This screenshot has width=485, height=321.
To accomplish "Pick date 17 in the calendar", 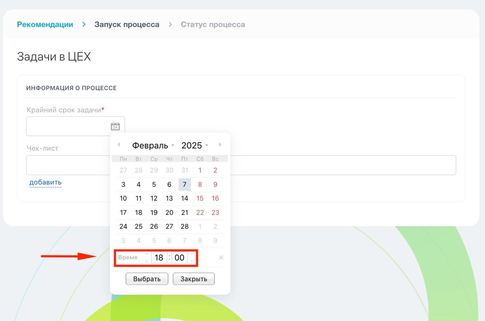I will 123,212.
